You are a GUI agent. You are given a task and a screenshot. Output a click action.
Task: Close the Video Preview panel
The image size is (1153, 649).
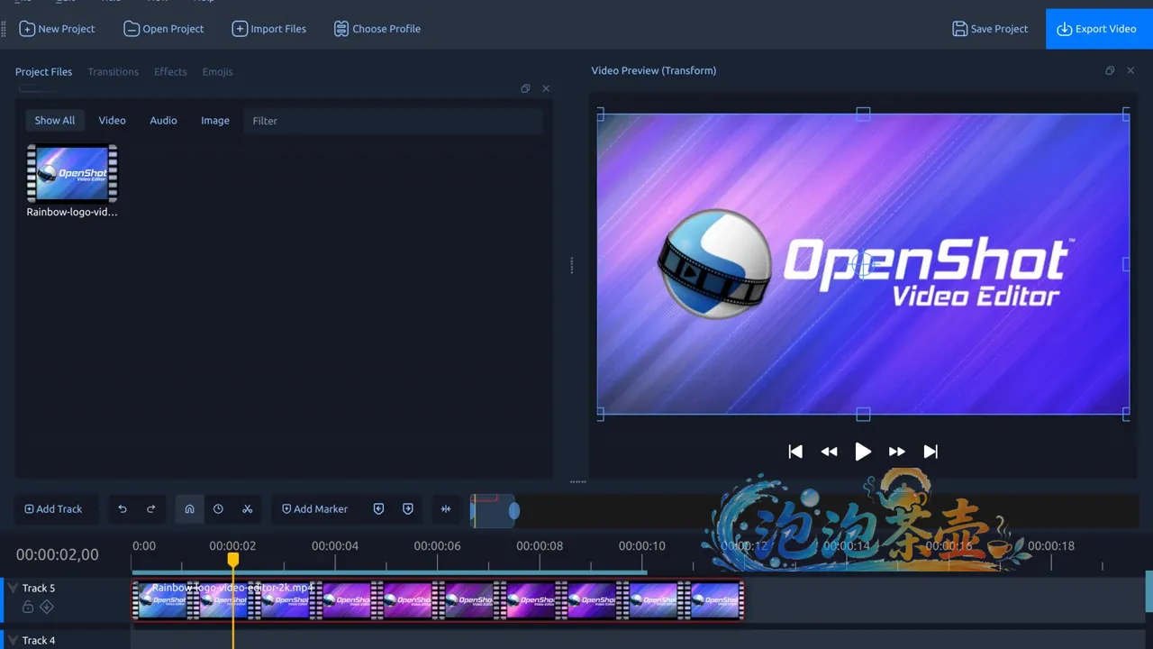(1130, 70)
